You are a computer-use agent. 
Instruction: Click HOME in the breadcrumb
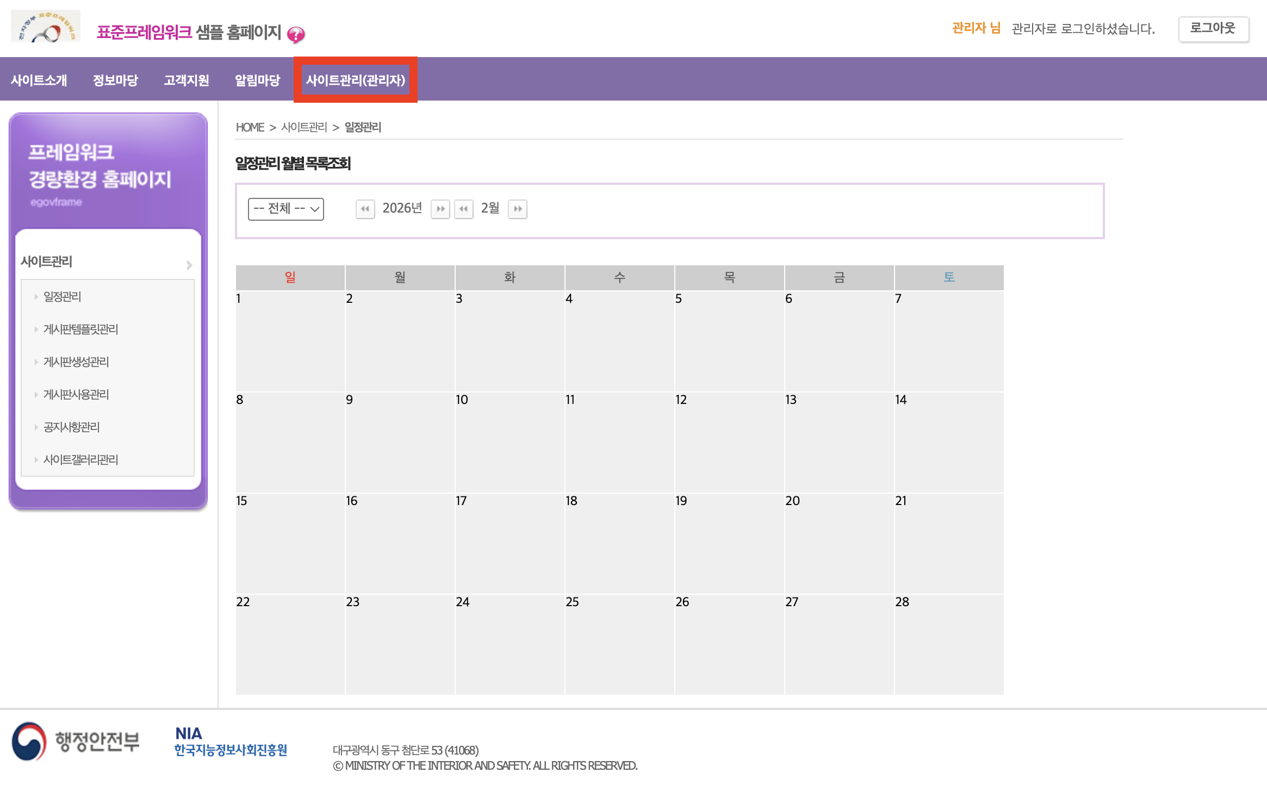[x=250, y=127]
